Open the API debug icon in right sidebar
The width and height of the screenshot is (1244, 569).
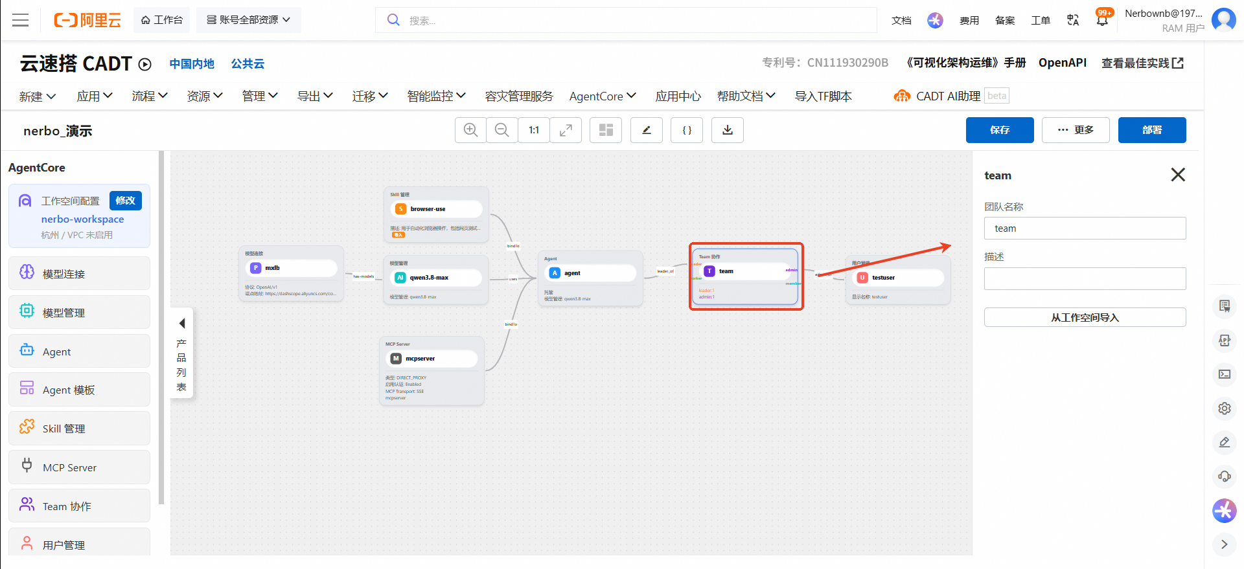pyautogui.click(x=1225, y=340)
